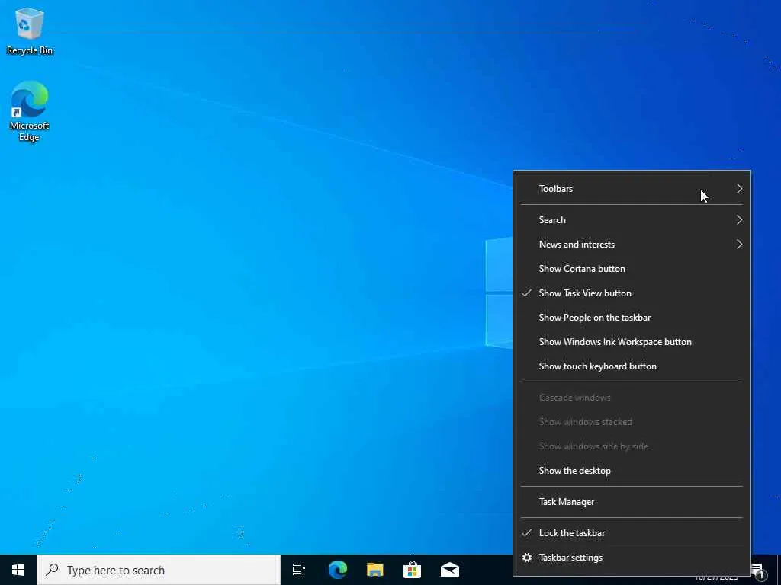The height and width of the screenshot is (585, 781).
Task: Open the Action Center notification icon
Action: coord(759,571)
